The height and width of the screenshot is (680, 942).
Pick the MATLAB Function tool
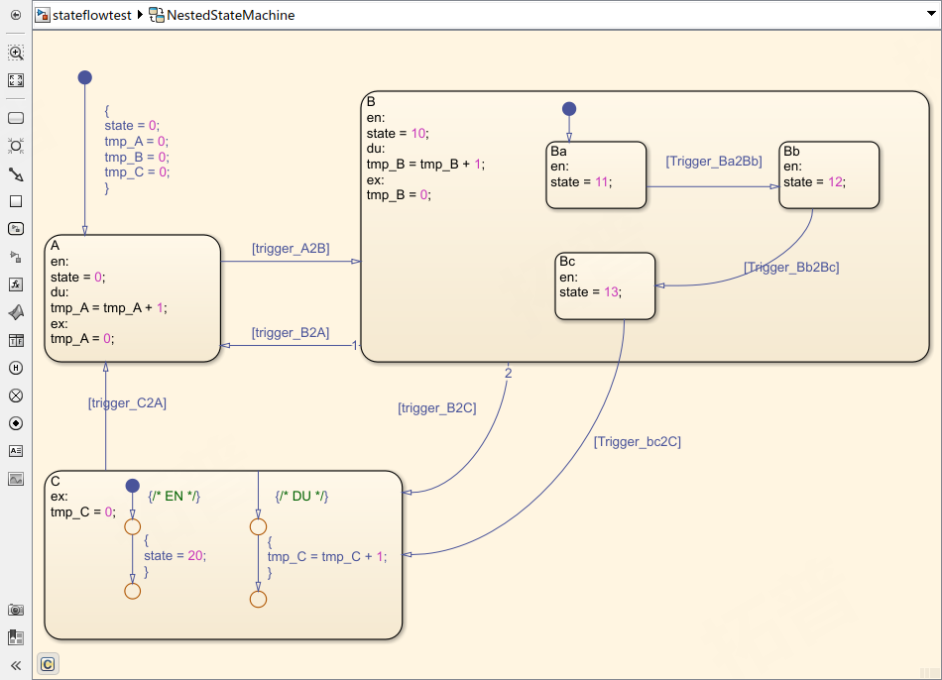point(16,312)
